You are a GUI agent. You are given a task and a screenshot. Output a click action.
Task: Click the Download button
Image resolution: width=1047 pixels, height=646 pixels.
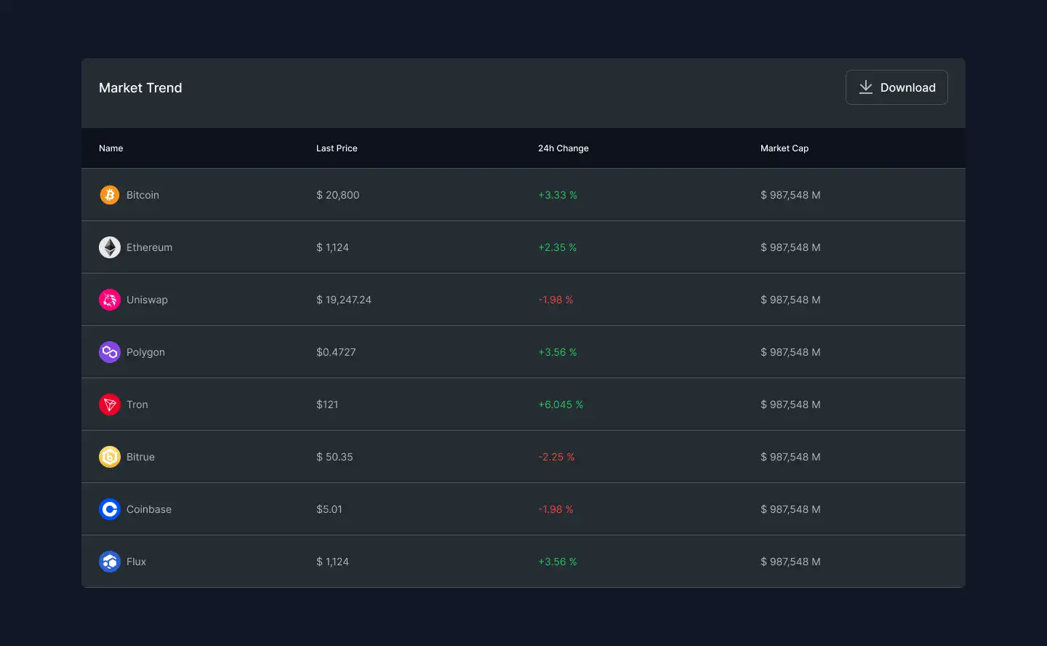pos(896,87)
